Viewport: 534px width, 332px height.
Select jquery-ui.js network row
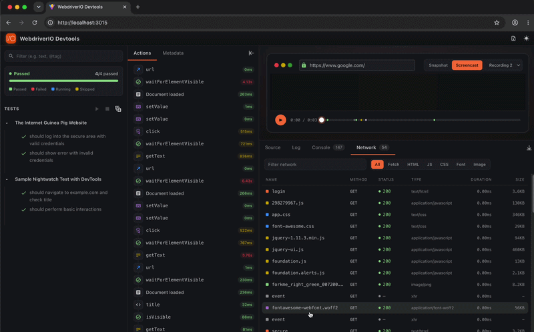[x=395, y=249]
